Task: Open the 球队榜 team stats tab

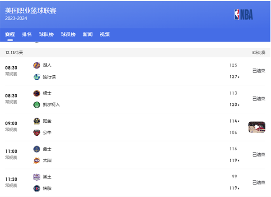Action: [47, 34]
